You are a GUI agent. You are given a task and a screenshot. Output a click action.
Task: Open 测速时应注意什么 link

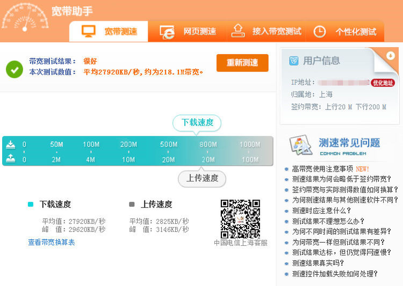321,210
